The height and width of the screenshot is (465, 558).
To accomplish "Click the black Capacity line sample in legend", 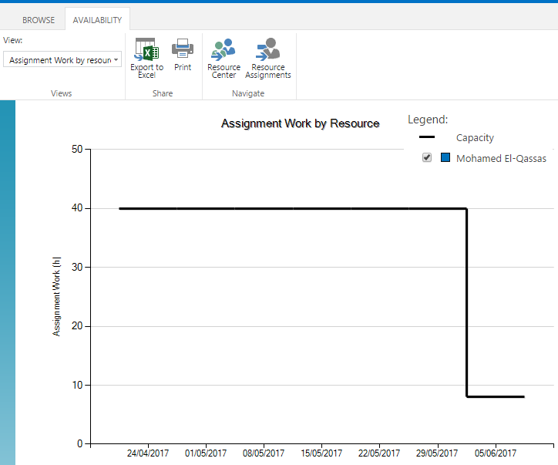I will click(x=427, y=136).
